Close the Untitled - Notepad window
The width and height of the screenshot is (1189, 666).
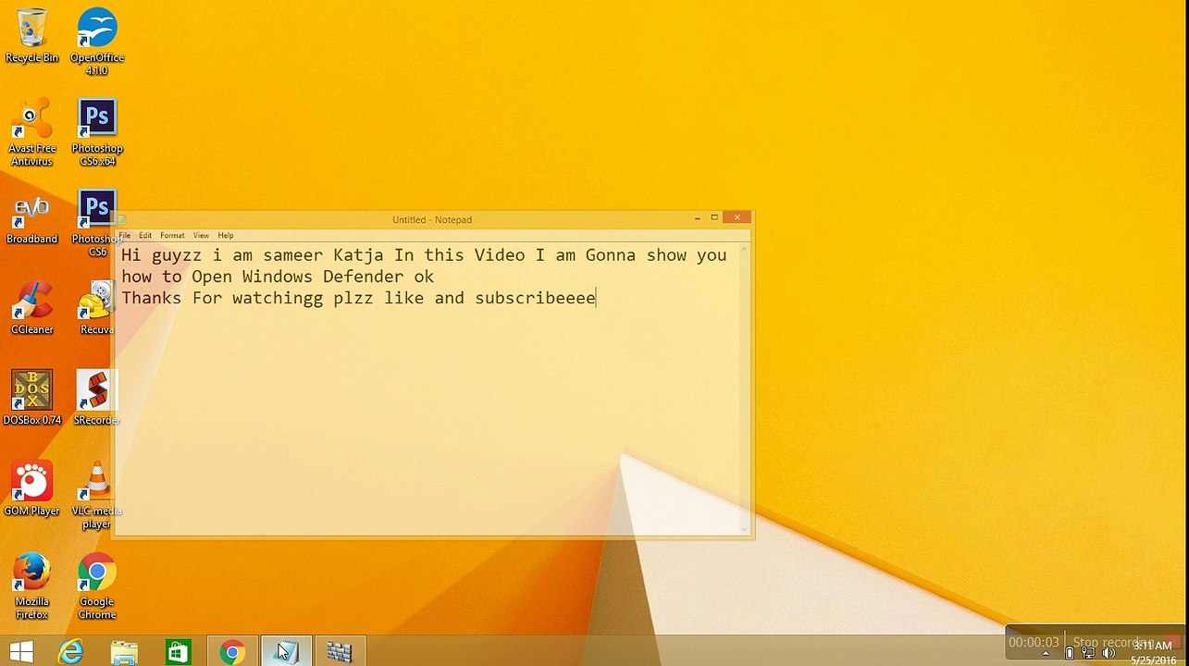click(737, 218)
